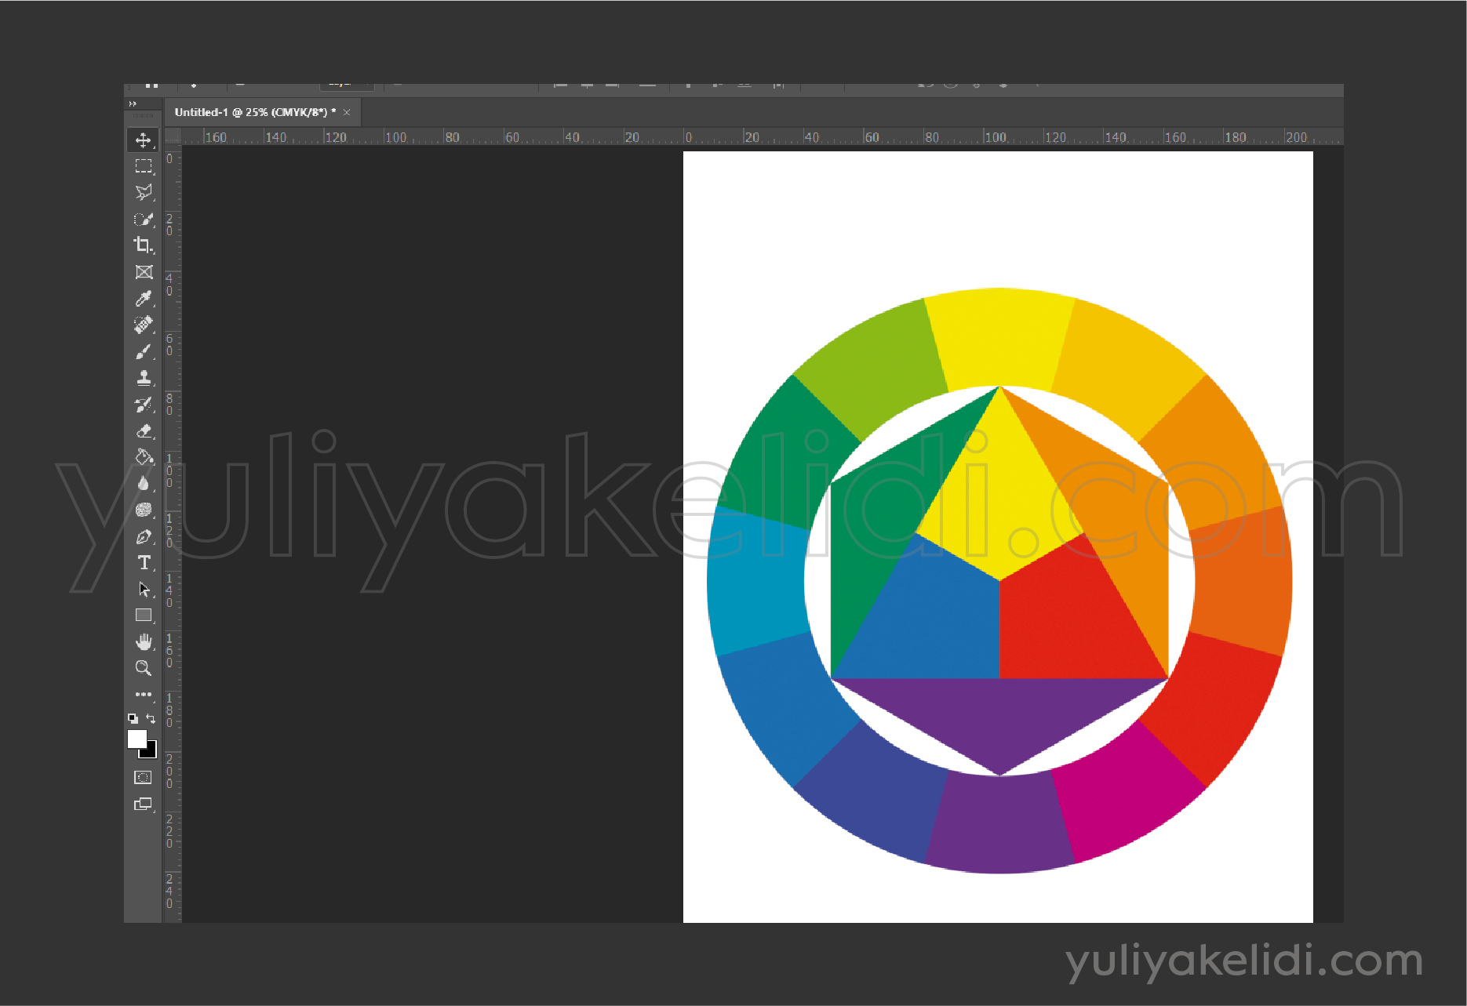Open the Edit Toolbar three-dots menu
Viewport: 1467px width, 1006px height.
[x=143, y=695]
